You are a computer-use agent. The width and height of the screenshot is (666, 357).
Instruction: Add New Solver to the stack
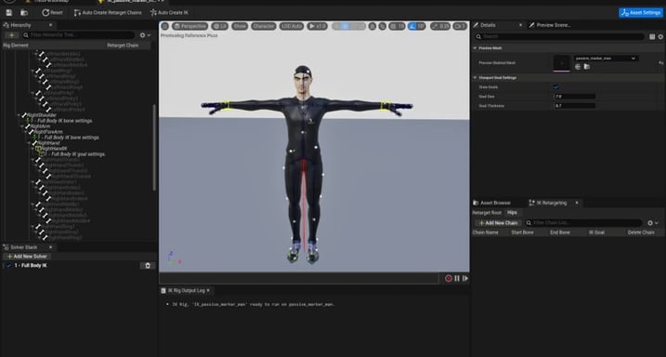[27, 257]
